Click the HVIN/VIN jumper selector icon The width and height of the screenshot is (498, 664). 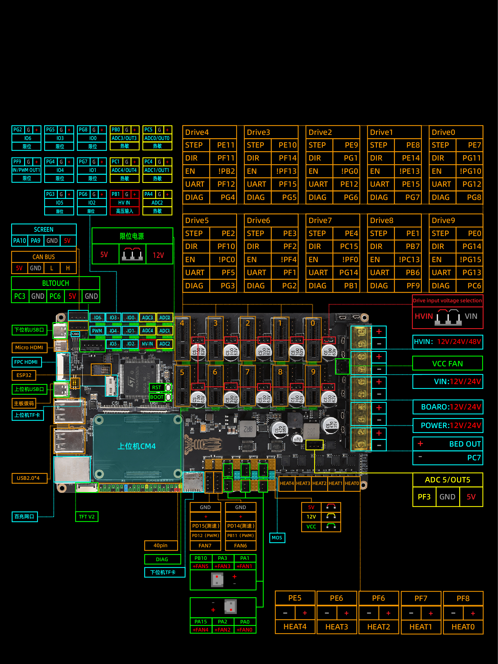click(x=448, y=317)
